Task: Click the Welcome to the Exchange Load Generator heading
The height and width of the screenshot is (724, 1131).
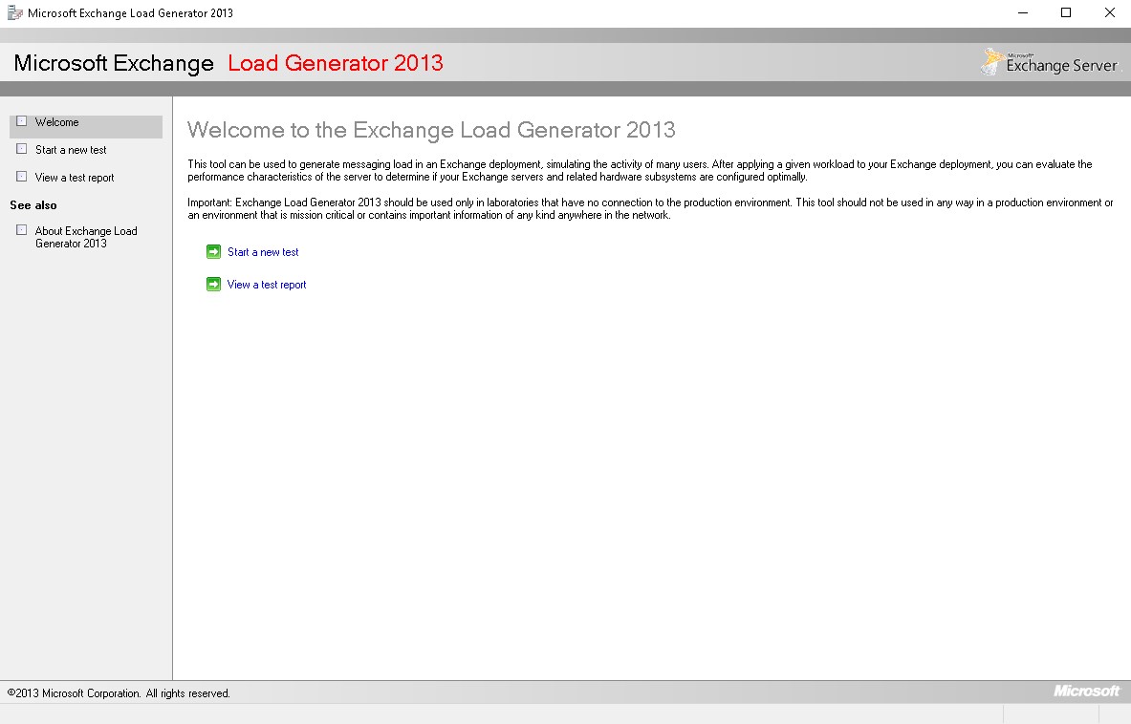Action: tap(432, 130)
